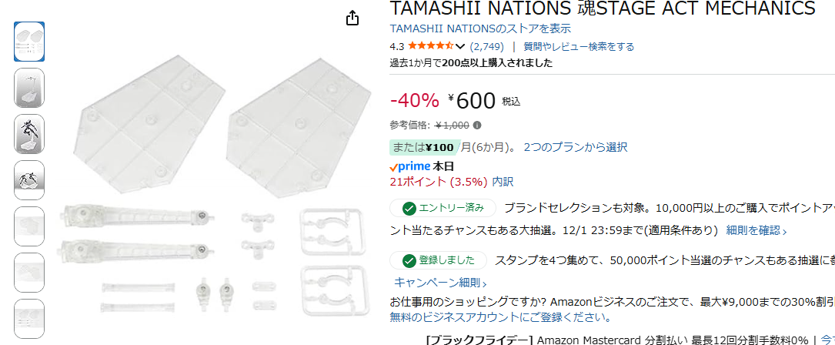Click the Prime logo badge
Image resolution: width=835 pixels, height=345 pixels.
click(x=409, y=166)
